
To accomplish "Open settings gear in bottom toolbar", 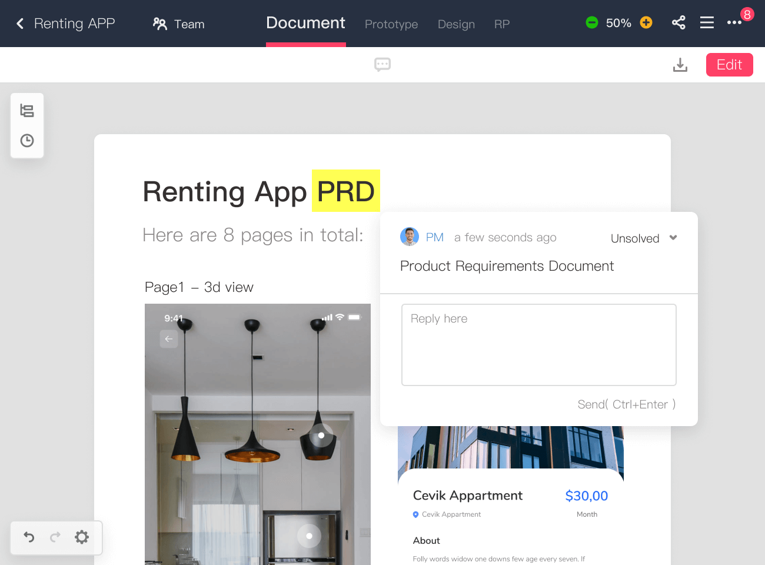I will pyautogui.click(x=82, y=537).
